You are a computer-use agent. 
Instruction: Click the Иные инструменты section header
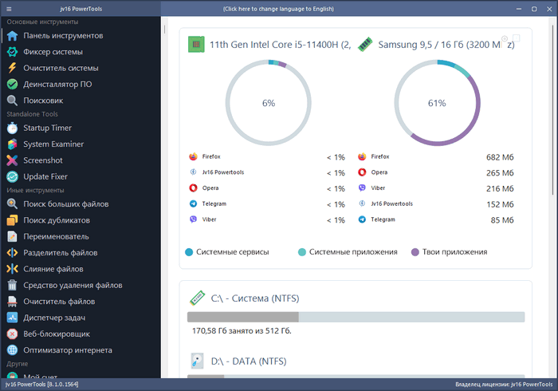(35, 190)
